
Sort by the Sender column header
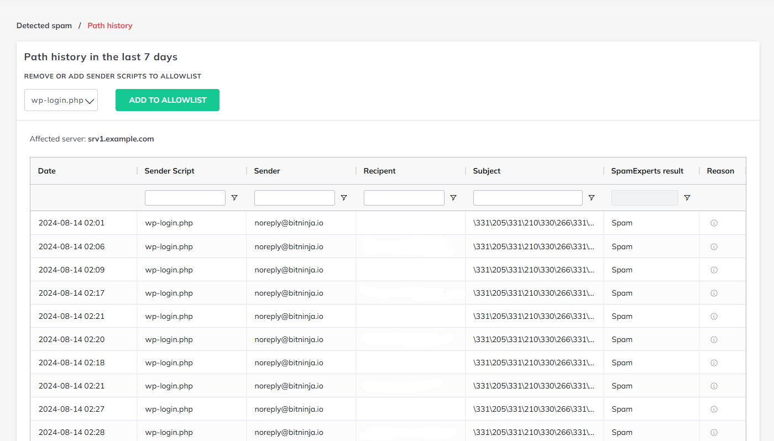coord(267,171)
